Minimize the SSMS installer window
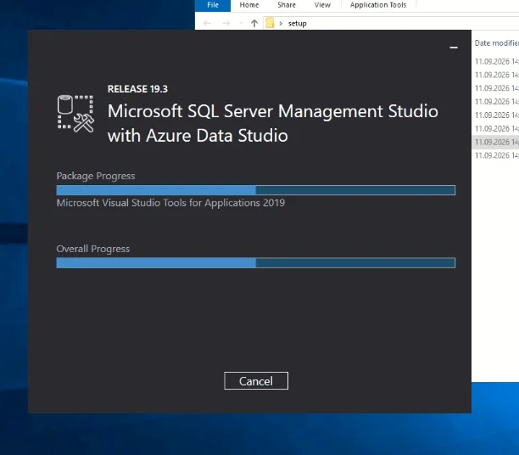The height and width of the screenshot is (455, 519). pyautogui.click(x=454, y=48)
